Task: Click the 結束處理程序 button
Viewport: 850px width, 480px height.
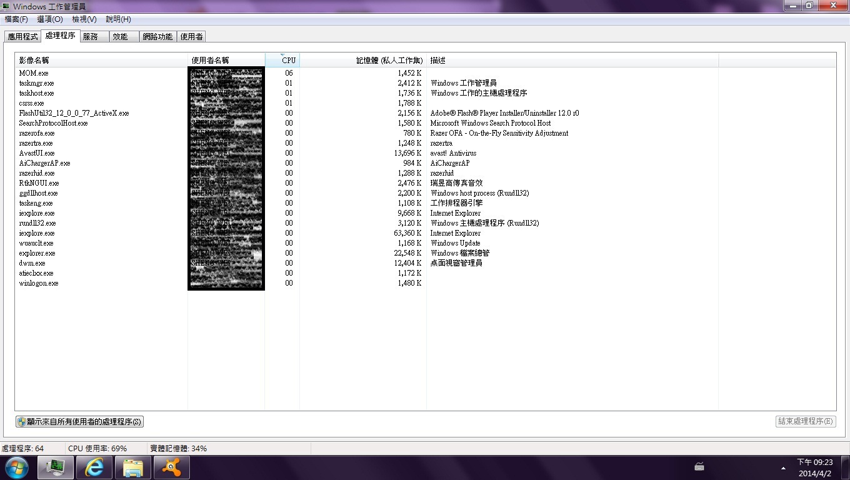Action: tap(805, 422)
